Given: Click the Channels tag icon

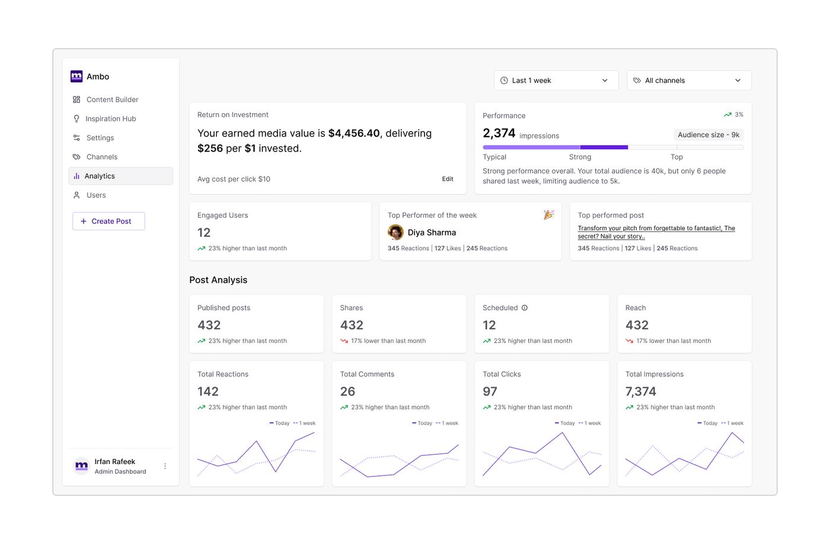Looking at the screenshot, I should coord(76,157).
